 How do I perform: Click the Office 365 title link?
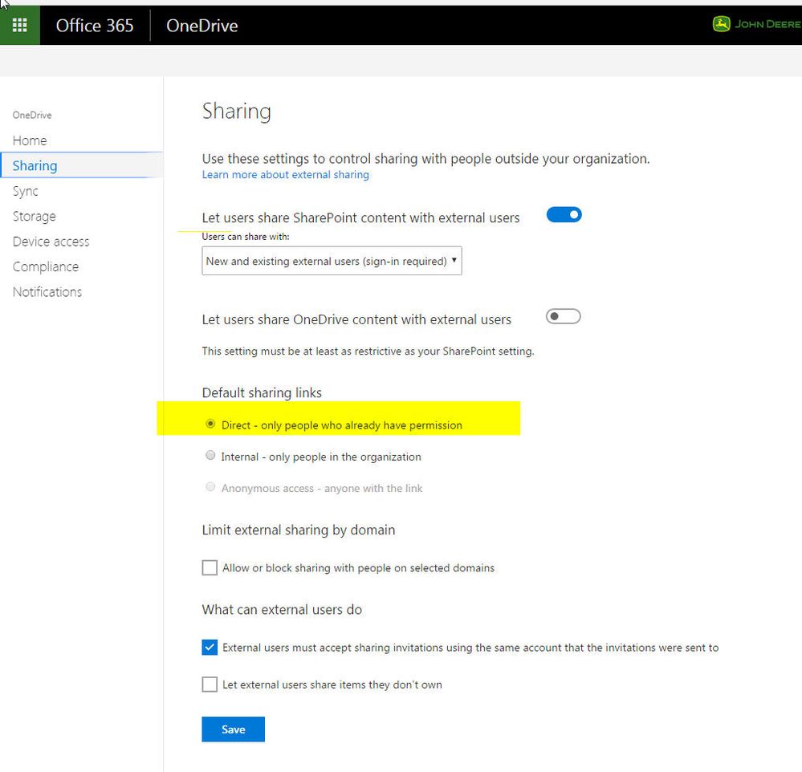pyautogui.click(x=95, y=26)
